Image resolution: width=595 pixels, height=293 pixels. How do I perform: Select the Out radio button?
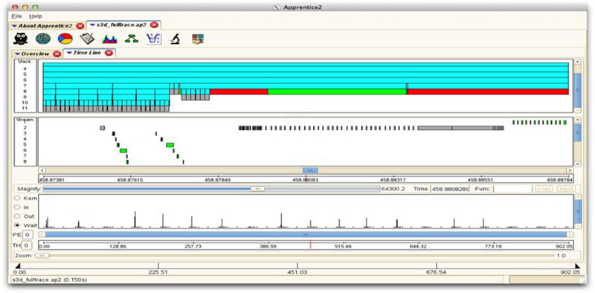pyautogui.click(x=17, y=216)
